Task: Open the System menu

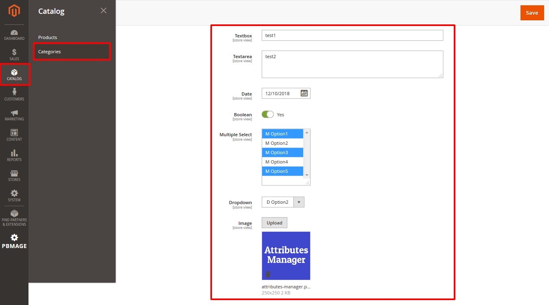Action: 14,196
